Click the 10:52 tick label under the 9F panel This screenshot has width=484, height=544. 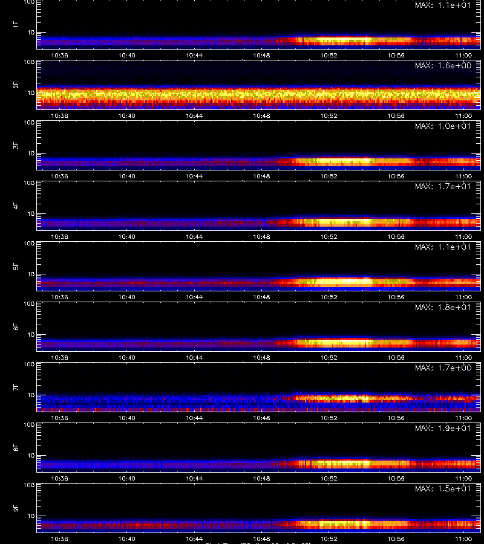click(329, 539)
